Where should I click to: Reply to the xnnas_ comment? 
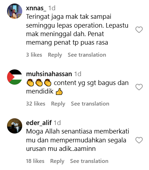55,55
